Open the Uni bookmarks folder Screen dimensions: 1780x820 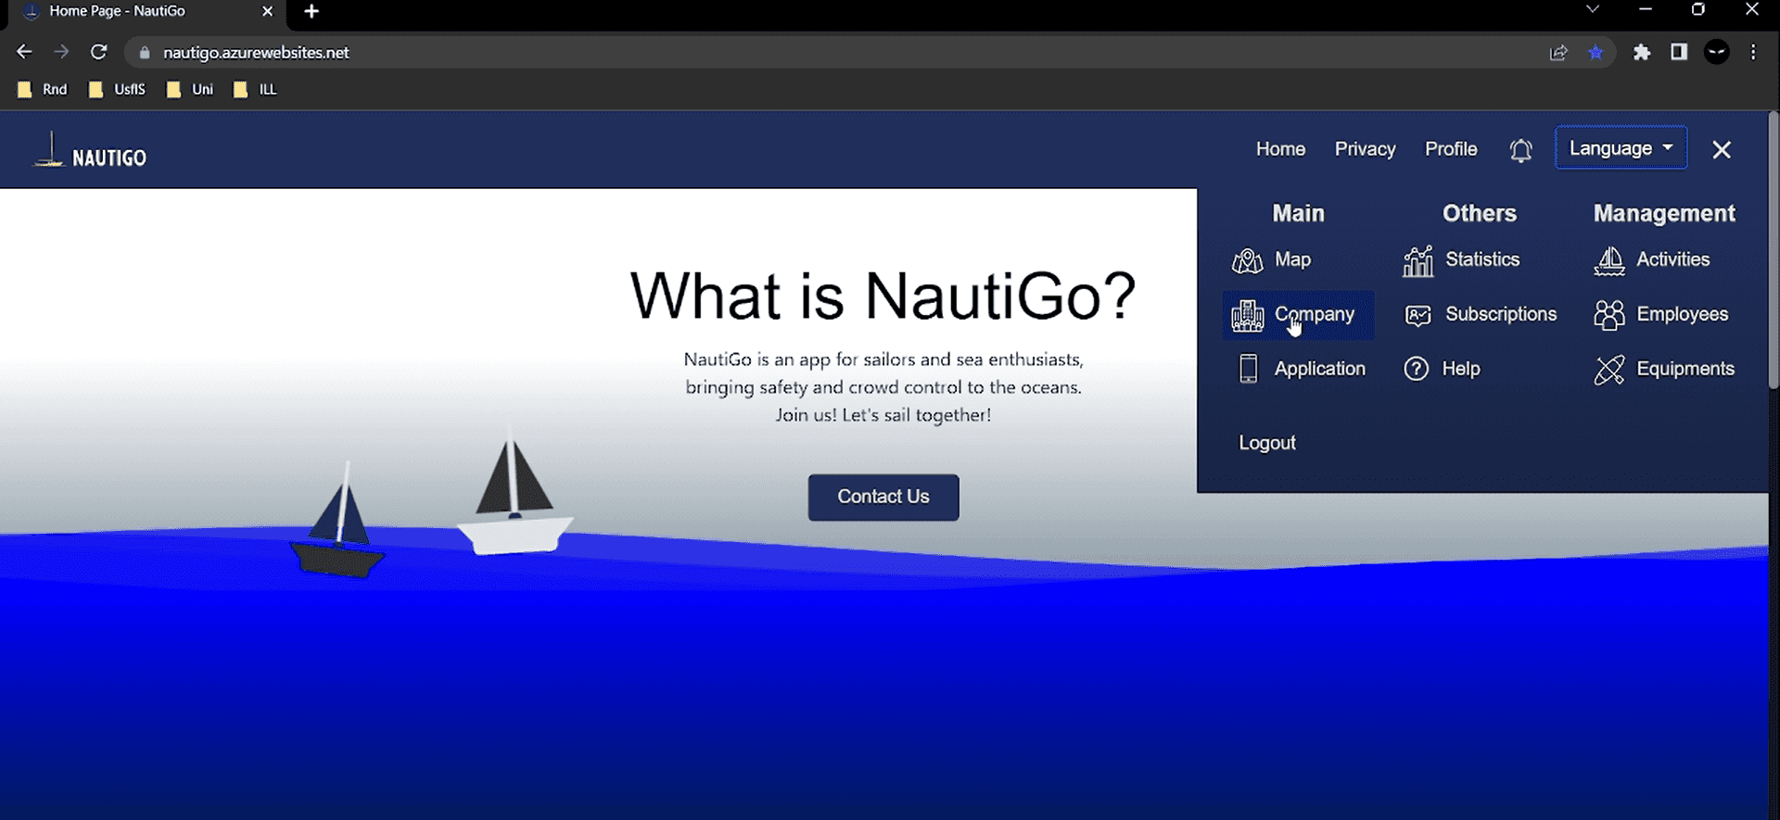click(190, 89)
